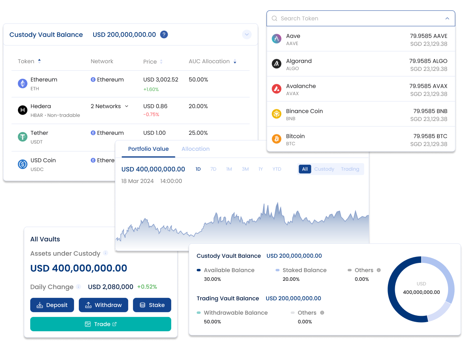Screen dimensions: 464x348
Task: Click the magnifier icon in the Search Token field
Action: point(274,18)
